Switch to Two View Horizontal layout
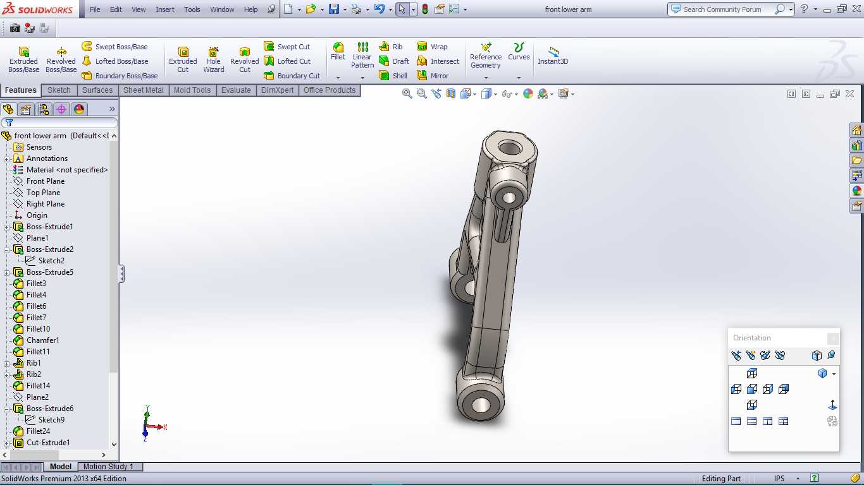864x485 pixels. [x=752, y=421]
